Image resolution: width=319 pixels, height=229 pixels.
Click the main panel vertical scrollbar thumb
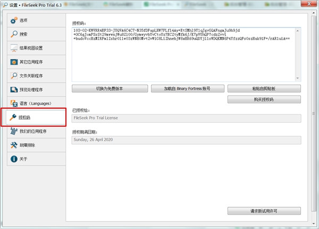(x=314, y=113)
